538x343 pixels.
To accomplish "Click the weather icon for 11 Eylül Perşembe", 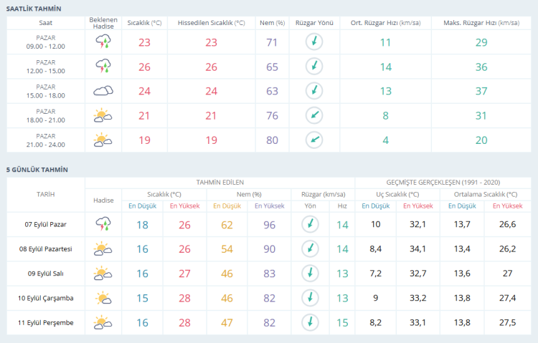I will coord(103,323).
